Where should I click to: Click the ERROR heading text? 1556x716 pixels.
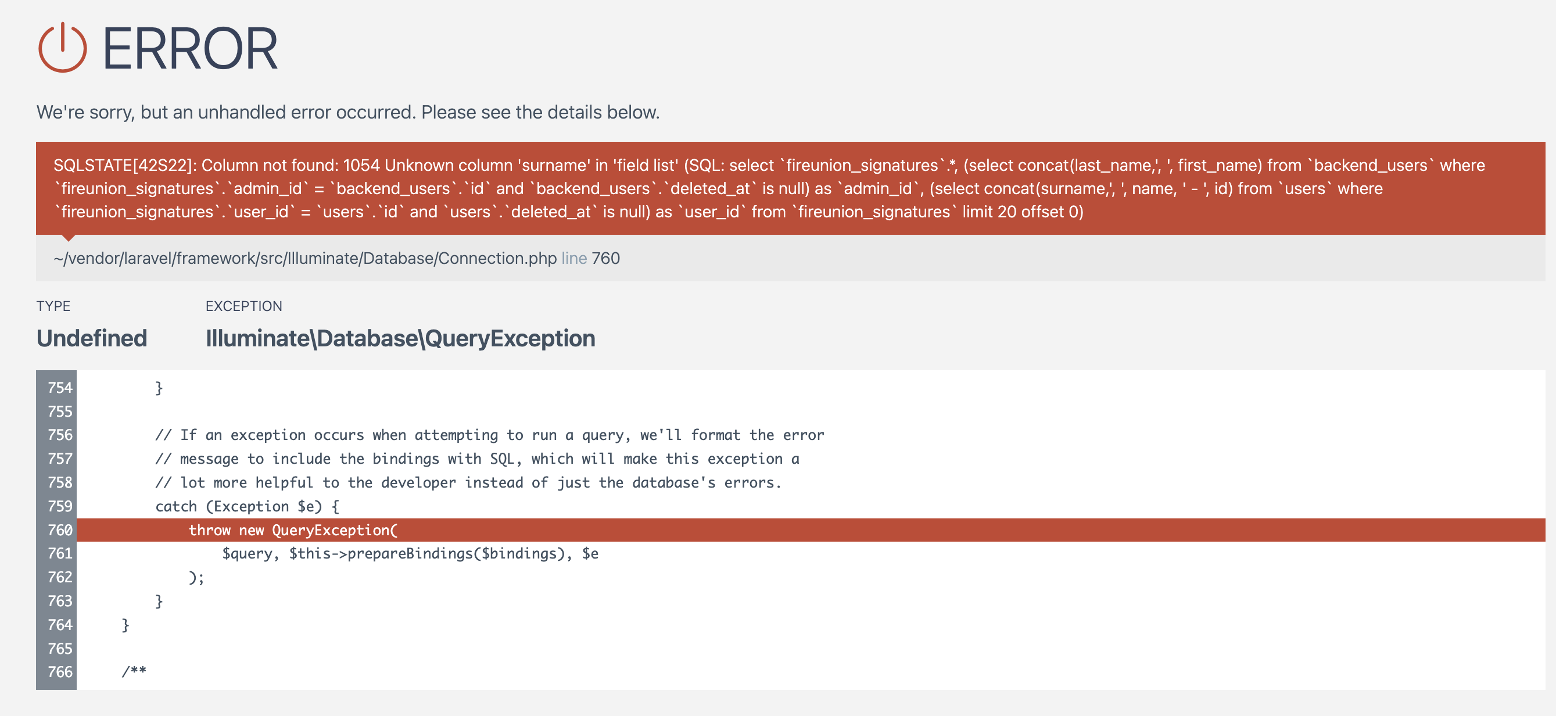pyautogui.click(x=189, y=49)
